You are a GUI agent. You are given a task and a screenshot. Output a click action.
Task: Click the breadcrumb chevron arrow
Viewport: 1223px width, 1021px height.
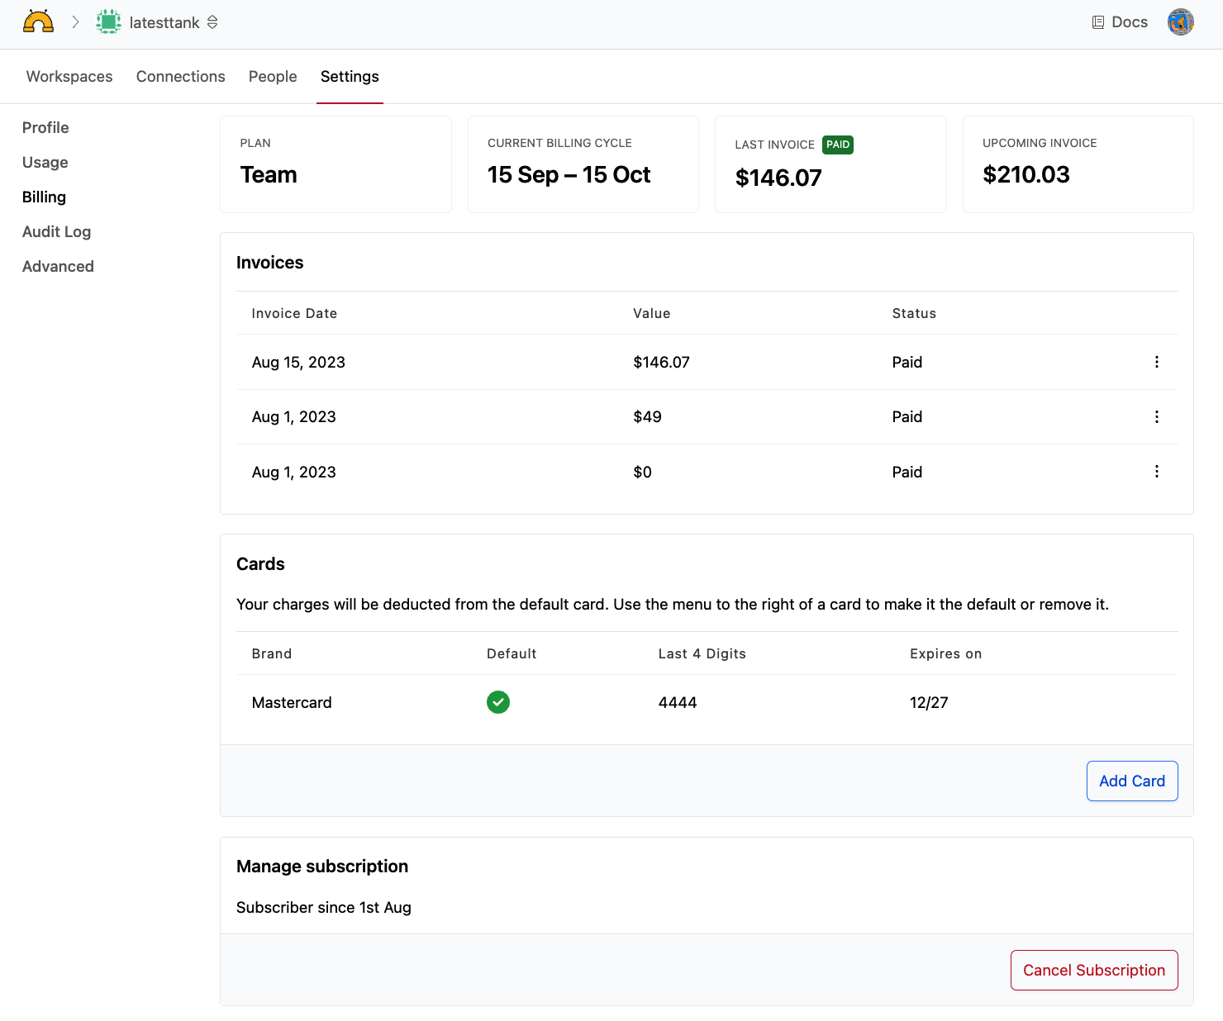click(x=75, y=22)
